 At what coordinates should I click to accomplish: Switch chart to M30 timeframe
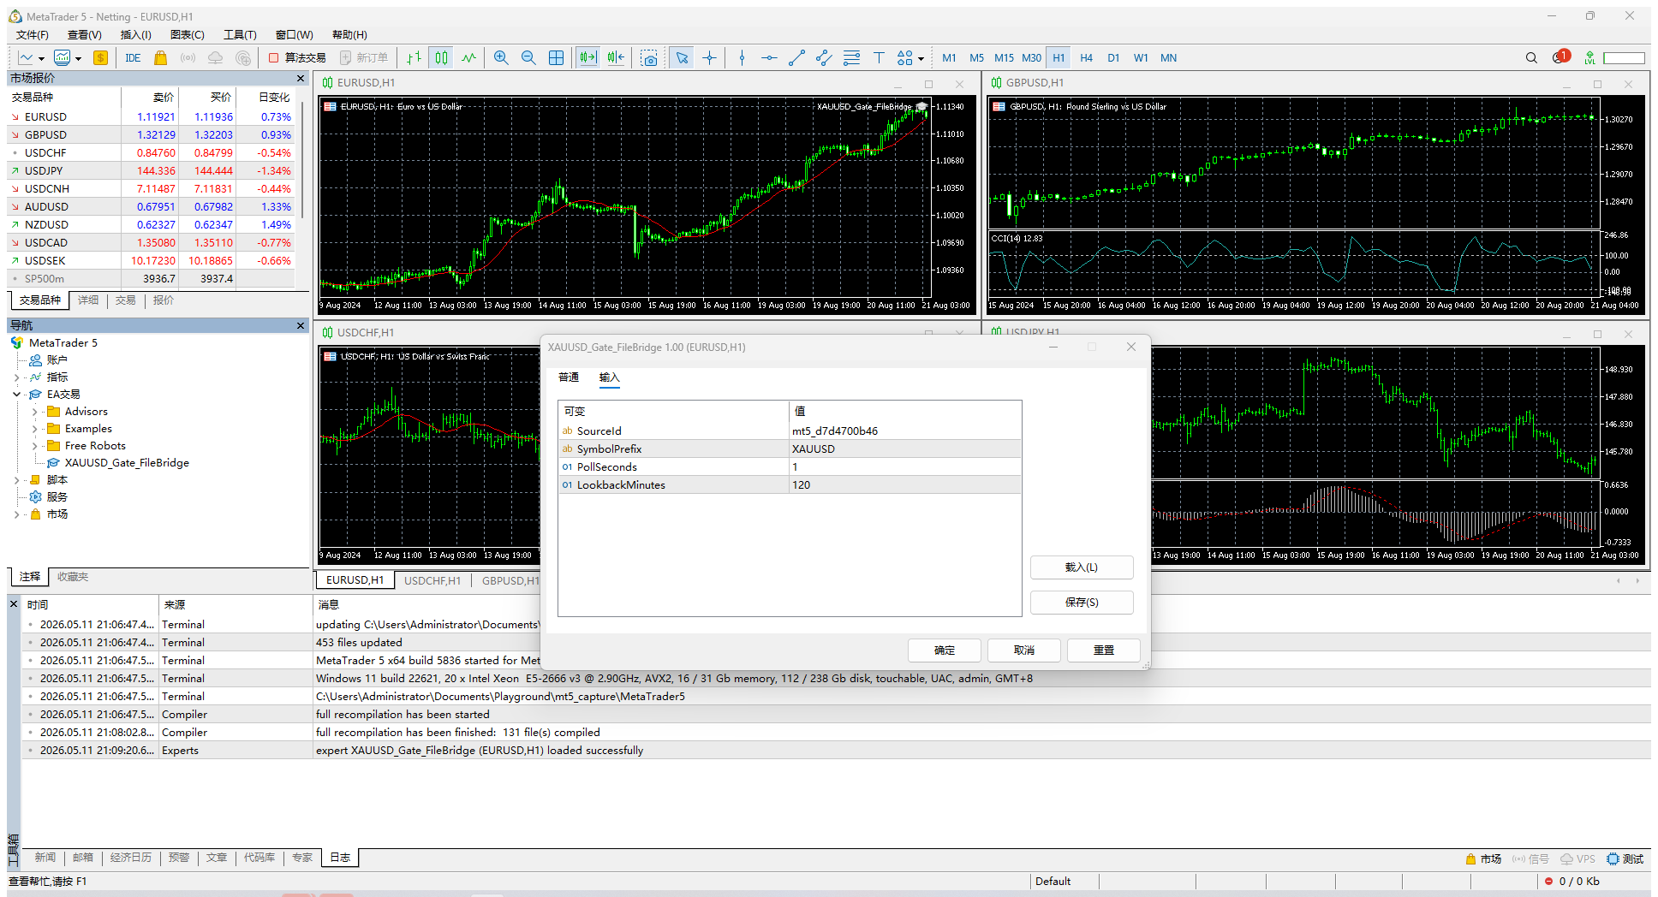(1031, 58)
